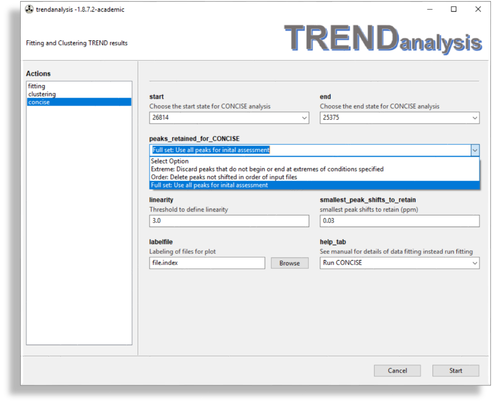492x404 pixels.
Task: Maximize the trendanalysis window
Action: (454, 9)
